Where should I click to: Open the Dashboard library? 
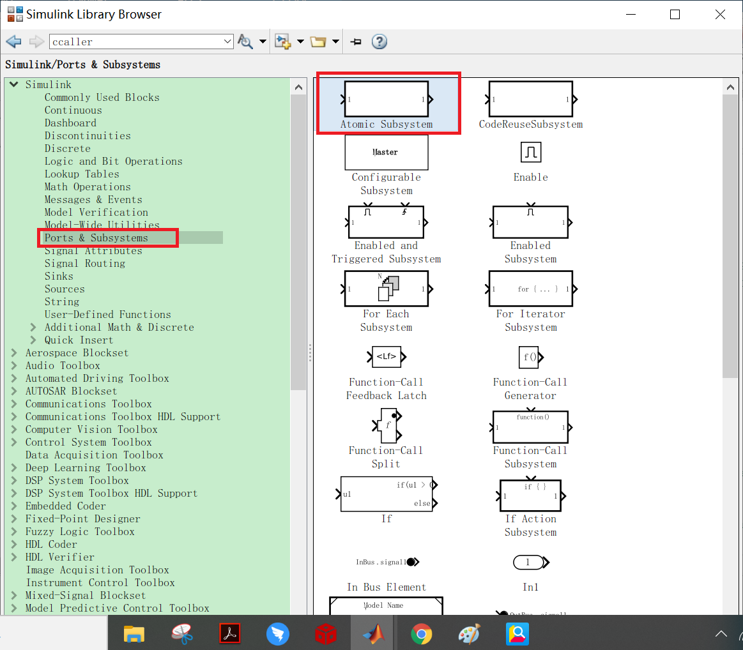point(70,123)
